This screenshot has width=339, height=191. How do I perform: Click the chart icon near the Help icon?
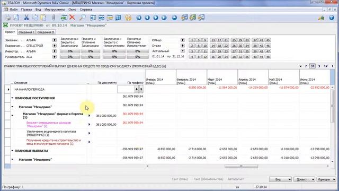[322, 18]
